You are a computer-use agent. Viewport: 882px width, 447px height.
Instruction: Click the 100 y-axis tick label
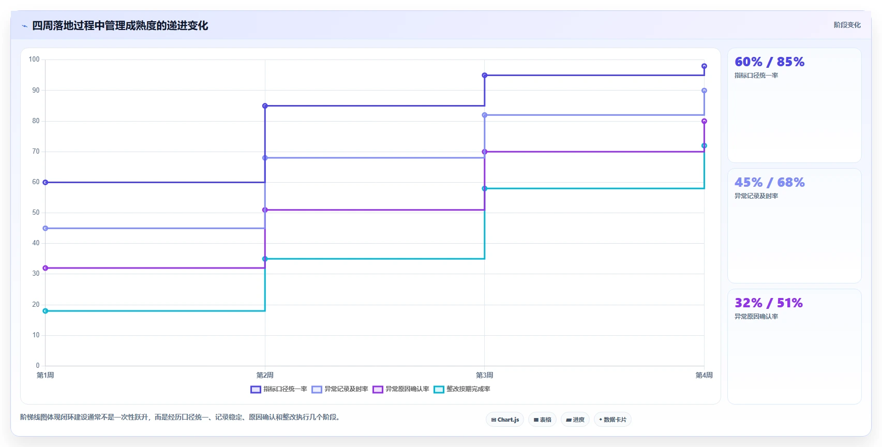(34, 59)
